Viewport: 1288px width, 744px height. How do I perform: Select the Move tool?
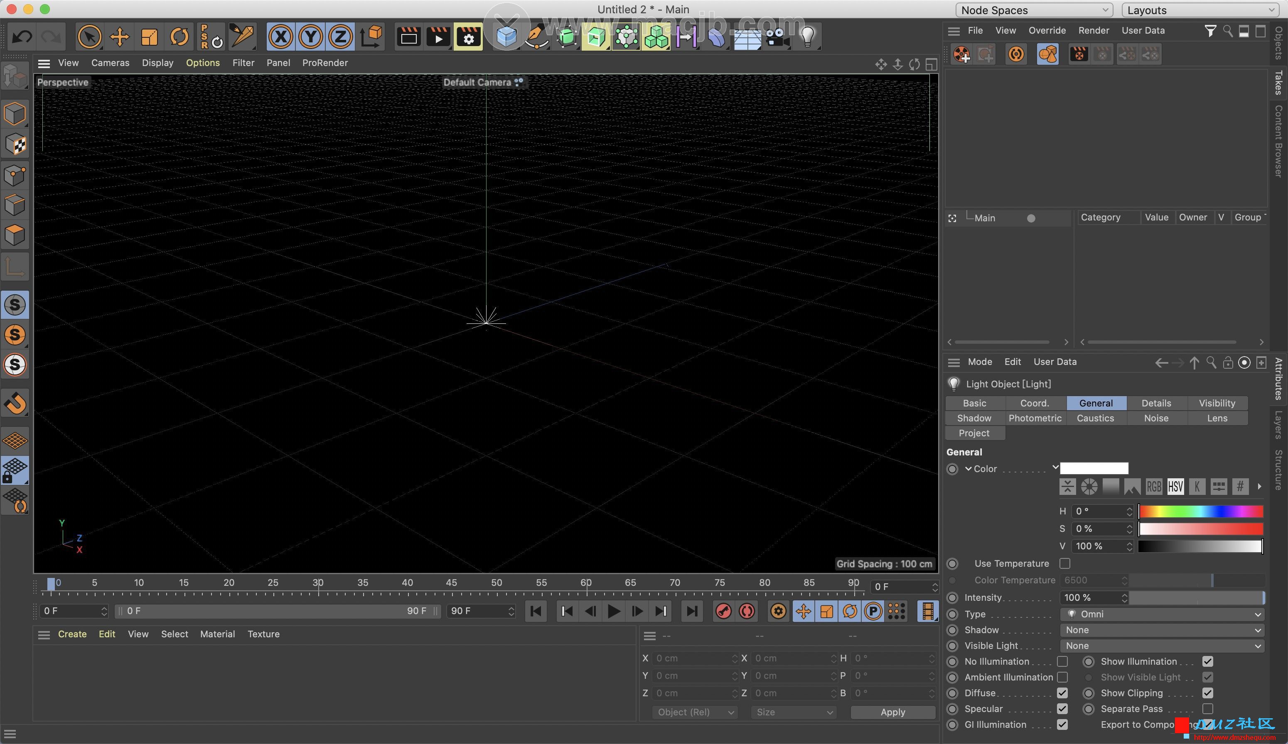pyautogui.click(x=120, y=37)
